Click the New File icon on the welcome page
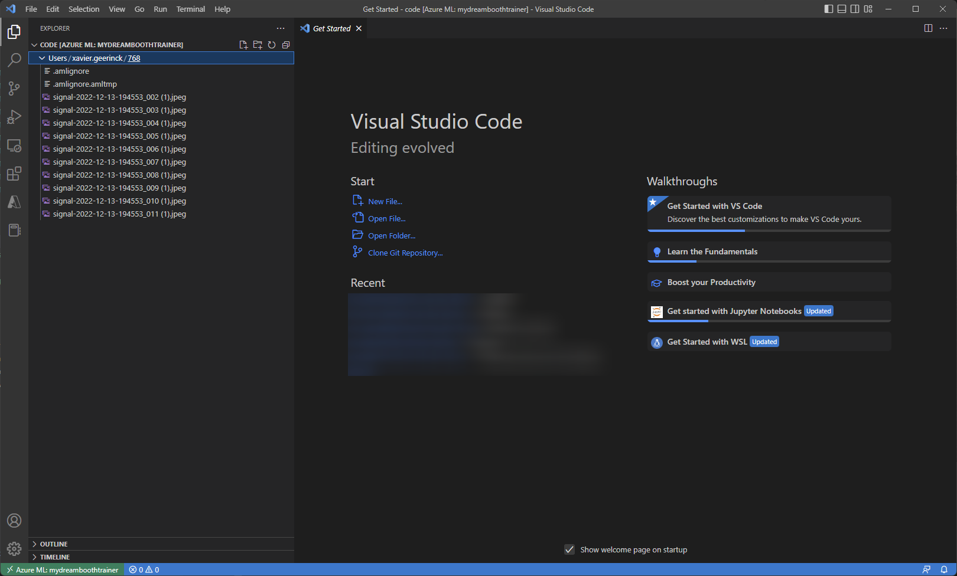957x576 pixels. pyautogui.click(x=357, y=201)
